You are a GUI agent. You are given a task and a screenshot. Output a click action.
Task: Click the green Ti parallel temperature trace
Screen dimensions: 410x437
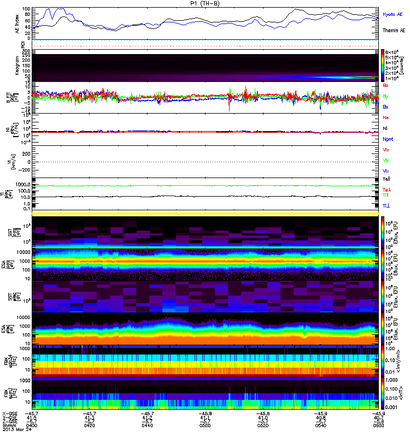point(206,186)
